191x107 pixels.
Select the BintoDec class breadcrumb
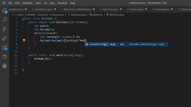[98, 15]
